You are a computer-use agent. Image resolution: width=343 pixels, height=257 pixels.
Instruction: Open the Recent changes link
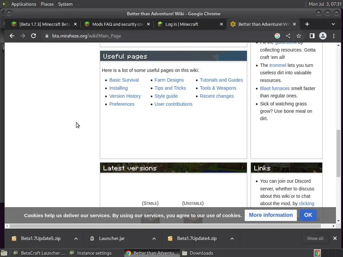pos(217,96)
